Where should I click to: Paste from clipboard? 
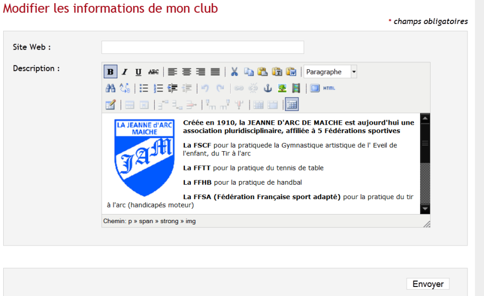point(263,72)
